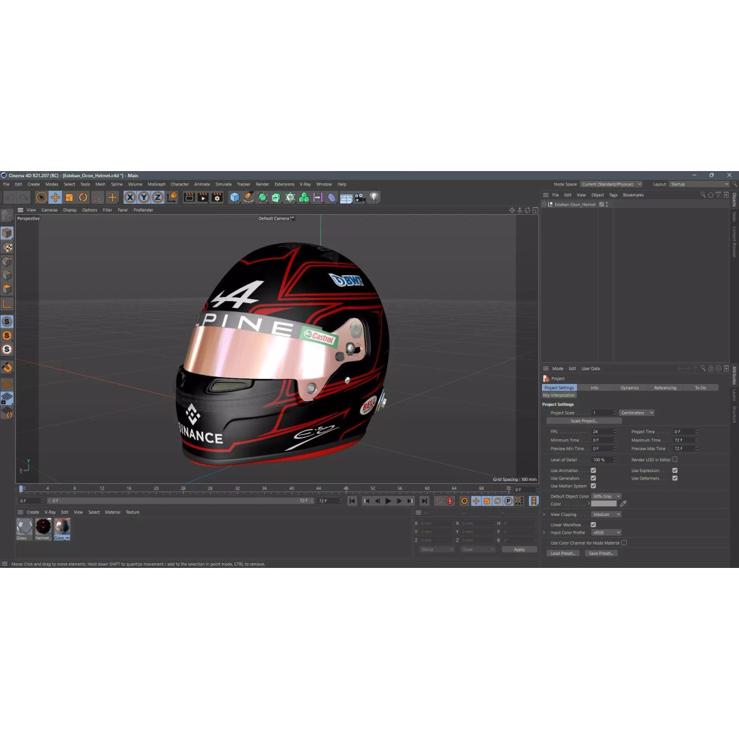Image resolution: width=739 pixels, height=739 pixels.
Task: Switch to the Dynamics tab
Action: click(630, 387)
